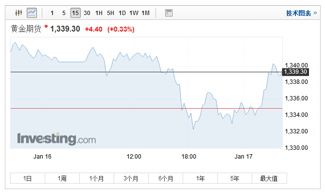Click the 1,339.30 current price marker
Image resolution: width=325 pixels, height=193 pixels.
[x=295, y=72]
